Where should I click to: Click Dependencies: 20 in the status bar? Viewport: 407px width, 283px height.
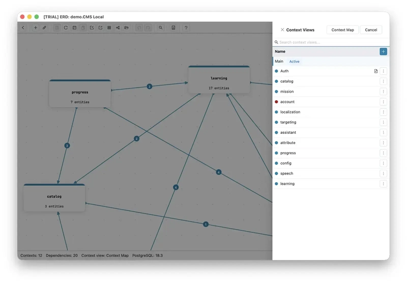(x=62, y=256)
